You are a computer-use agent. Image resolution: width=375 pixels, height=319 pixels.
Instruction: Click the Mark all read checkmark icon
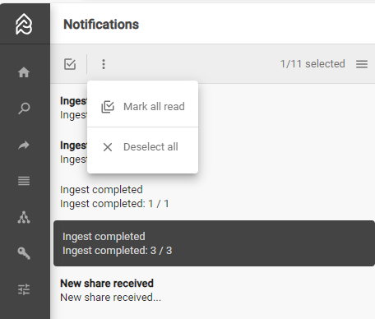(108, 107)
